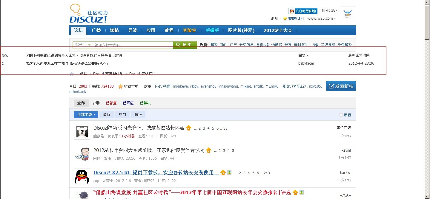Click the home breadcrumb icon

[x=72, y=74]
